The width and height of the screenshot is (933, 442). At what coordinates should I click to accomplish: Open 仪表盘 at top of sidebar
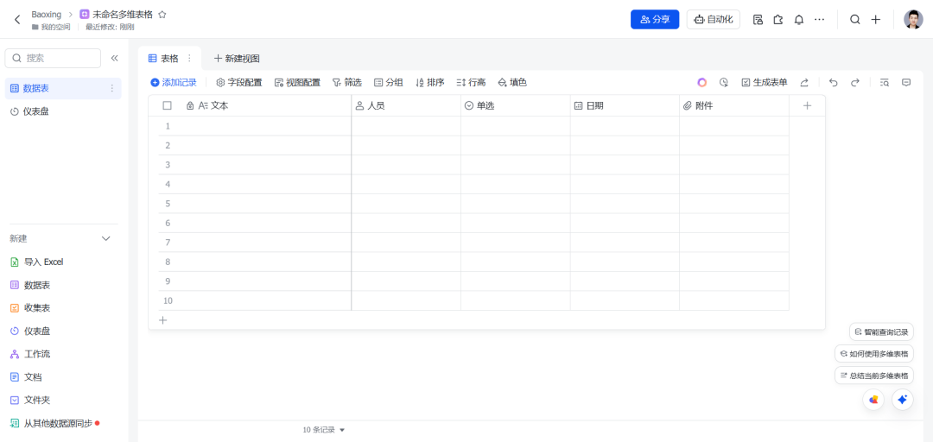(63, 111)
